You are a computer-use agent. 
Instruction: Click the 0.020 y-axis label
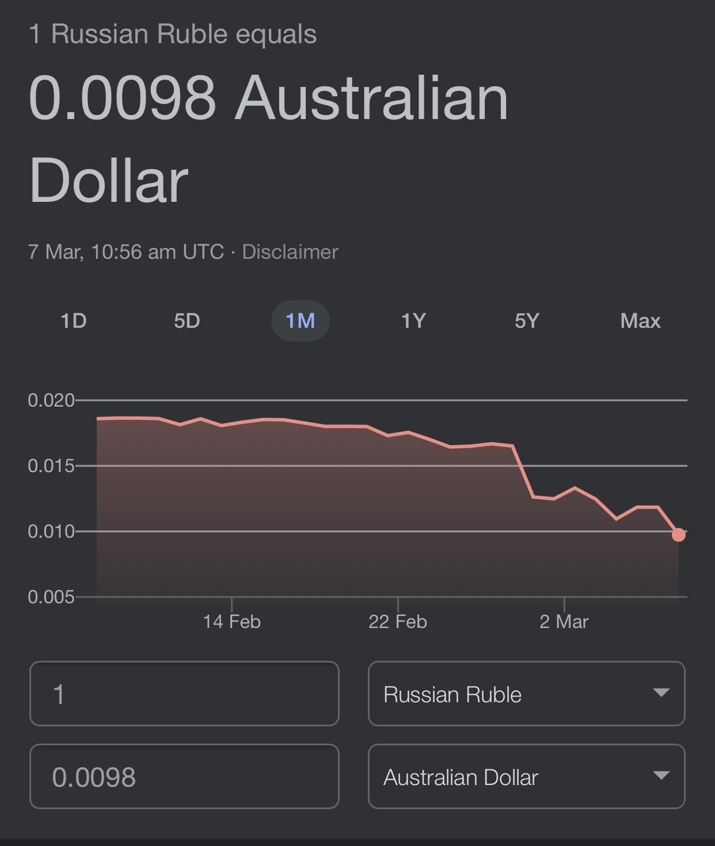pos(51,400)
